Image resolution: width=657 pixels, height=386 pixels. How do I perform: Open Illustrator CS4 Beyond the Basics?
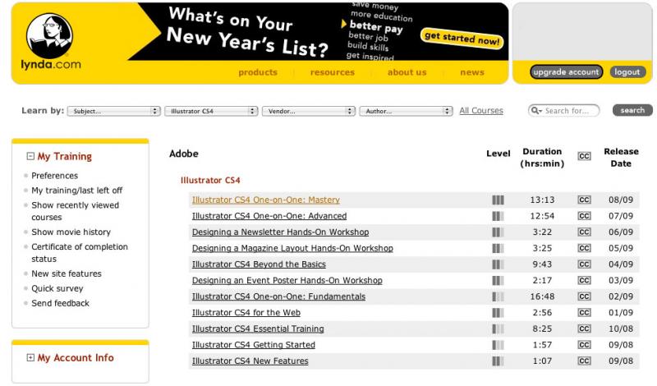point(259,264)
